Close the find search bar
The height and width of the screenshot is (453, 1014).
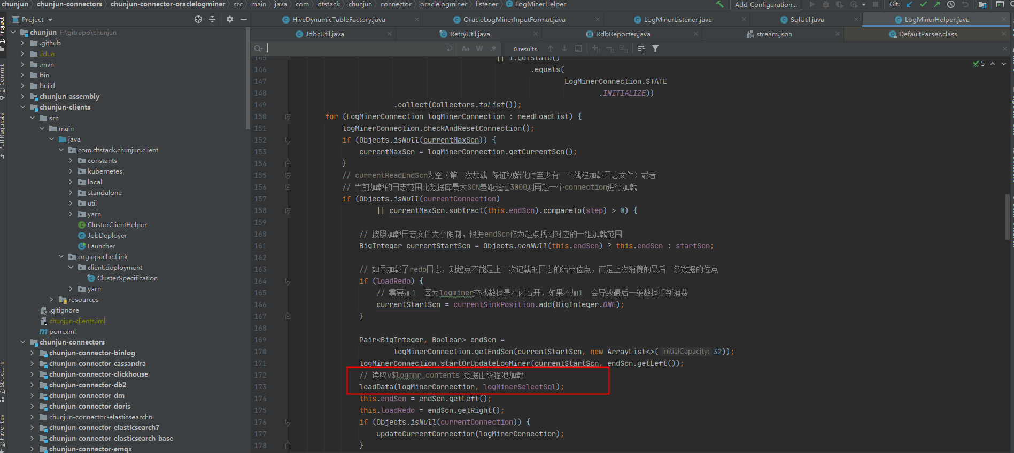point(1005,49)
